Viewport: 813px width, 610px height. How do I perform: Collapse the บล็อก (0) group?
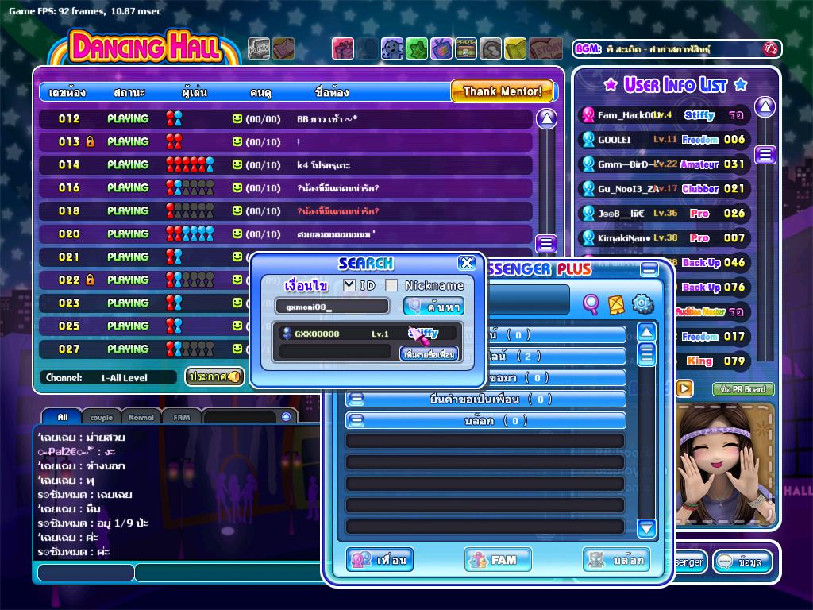[x=356, y=420]
